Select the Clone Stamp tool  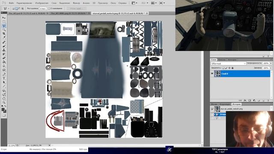pos(4,50)
